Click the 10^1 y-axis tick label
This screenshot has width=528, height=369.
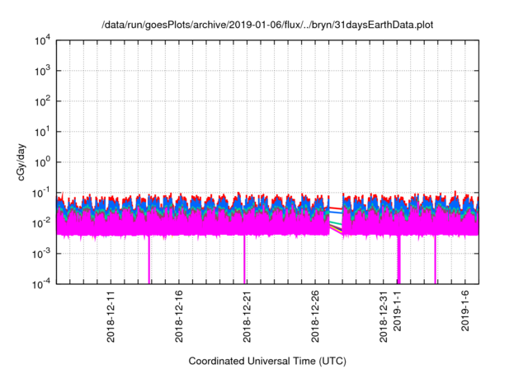click(43, 132)
